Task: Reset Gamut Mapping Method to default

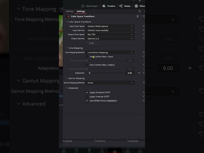Action: tap(144, 83)
